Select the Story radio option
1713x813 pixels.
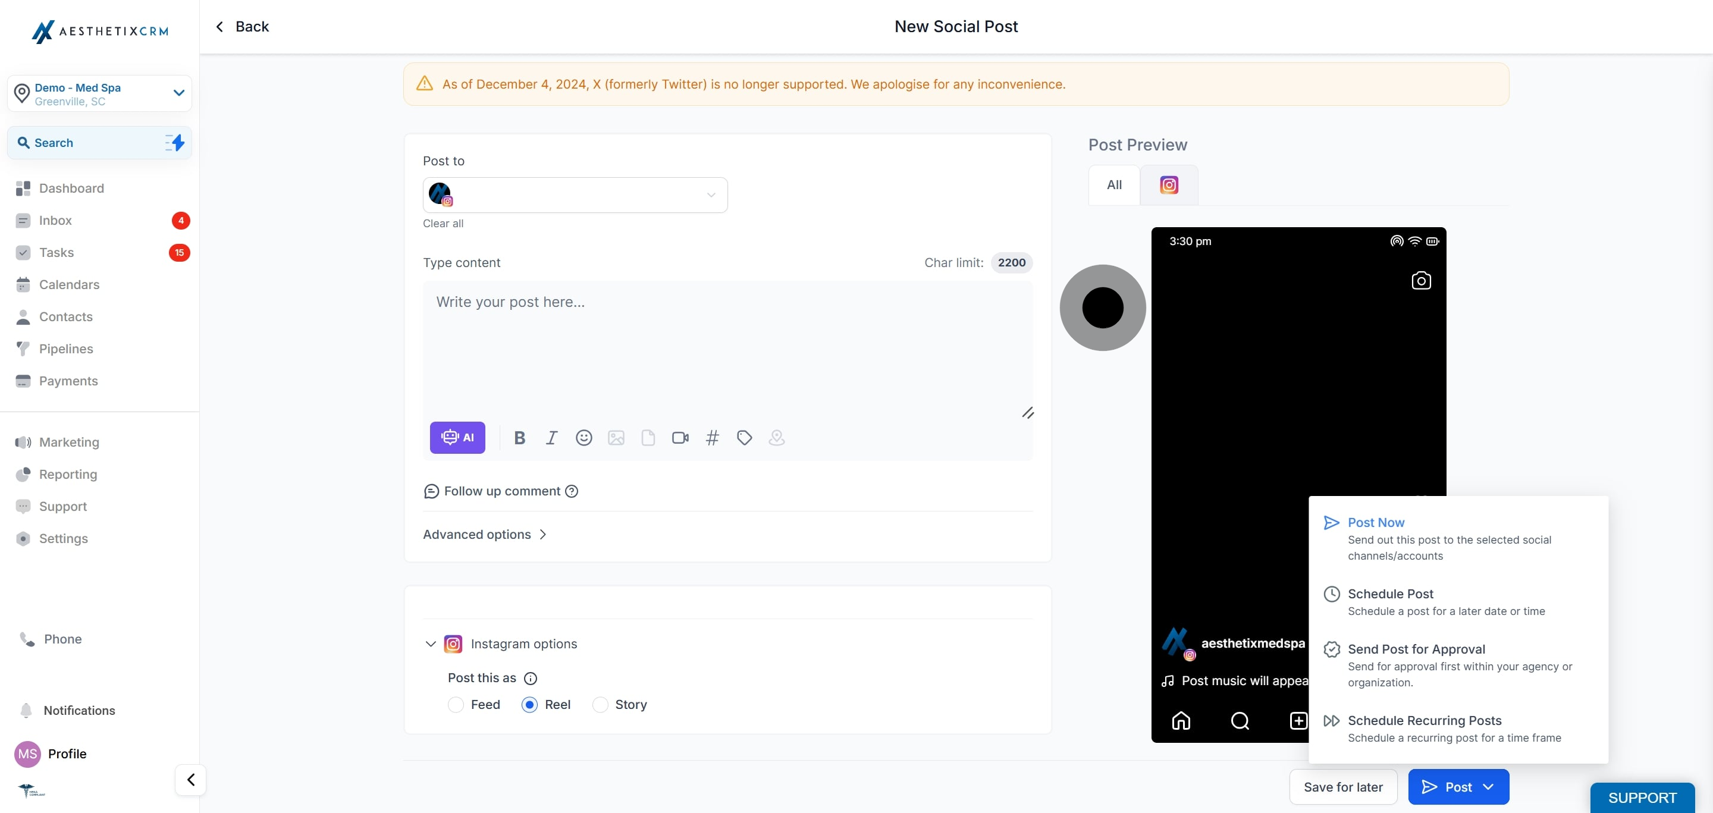click(600, 705)
